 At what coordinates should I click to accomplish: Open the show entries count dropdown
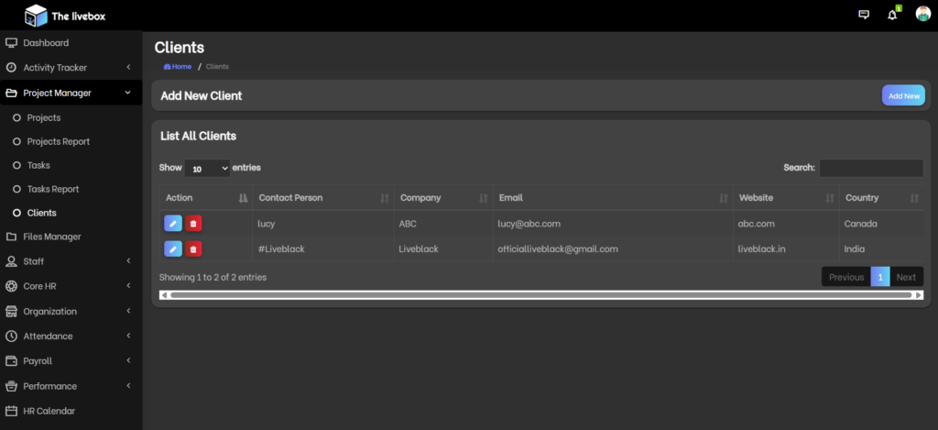pyautogui.click(x=207, y=169)
